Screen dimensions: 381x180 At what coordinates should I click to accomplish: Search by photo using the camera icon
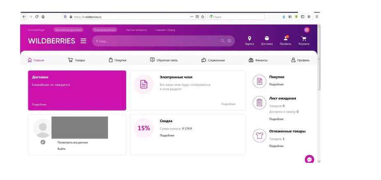point(230,41)
